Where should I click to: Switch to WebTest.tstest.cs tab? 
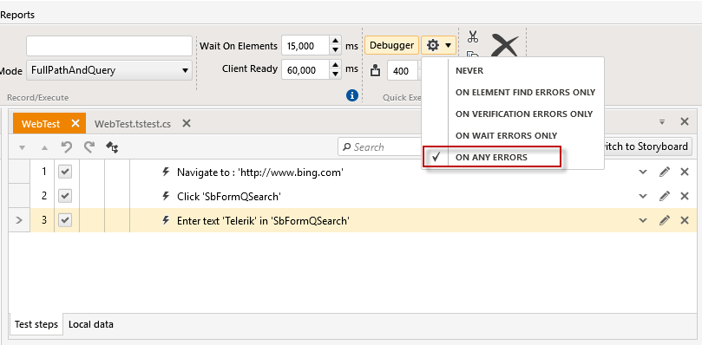coord(133,124)
